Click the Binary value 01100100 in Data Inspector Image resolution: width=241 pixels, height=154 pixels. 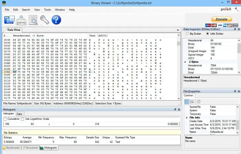(x=216, y=44)
